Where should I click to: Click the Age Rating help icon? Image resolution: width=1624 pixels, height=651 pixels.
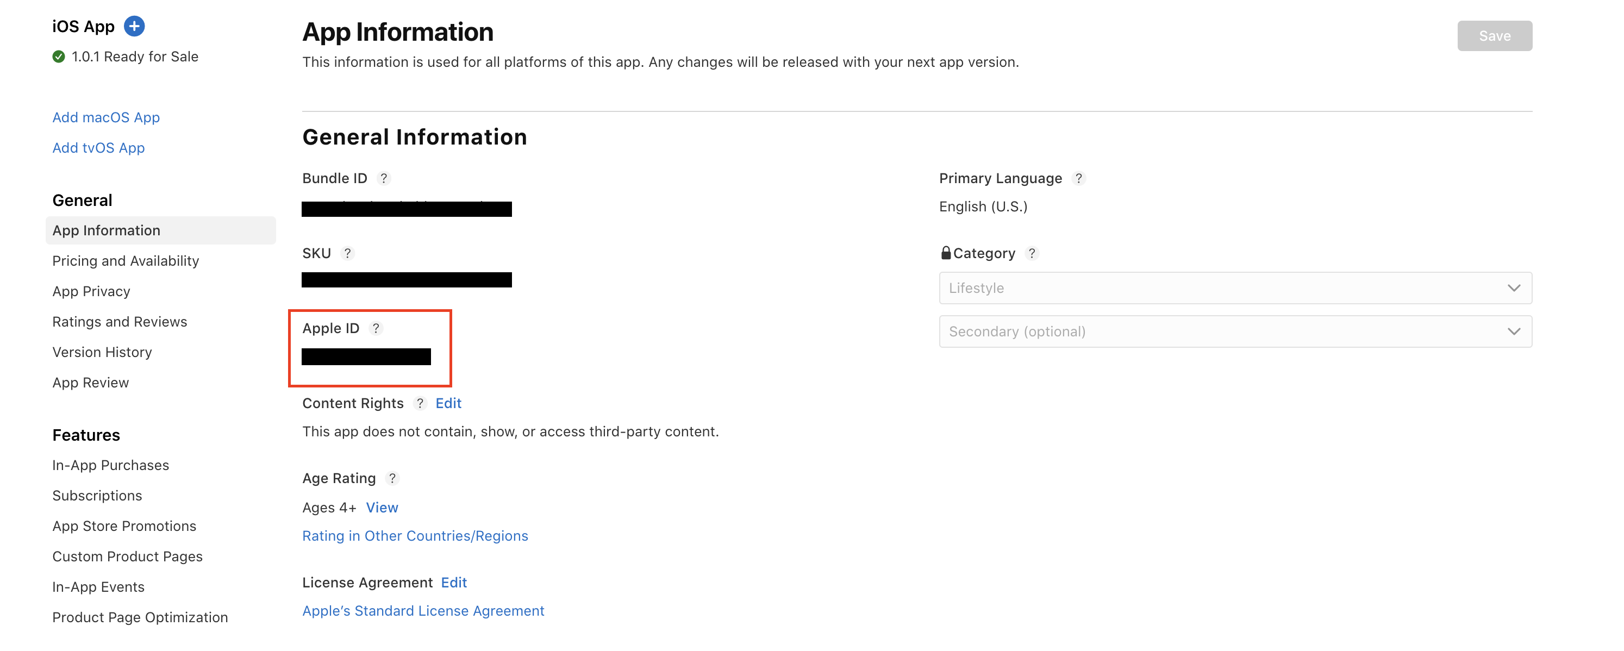[392, 478]
